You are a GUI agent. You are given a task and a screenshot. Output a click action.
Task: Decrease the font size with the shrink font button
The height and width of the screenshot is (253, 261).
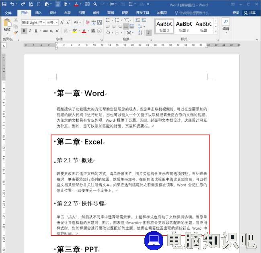click(x=68, y=22)
